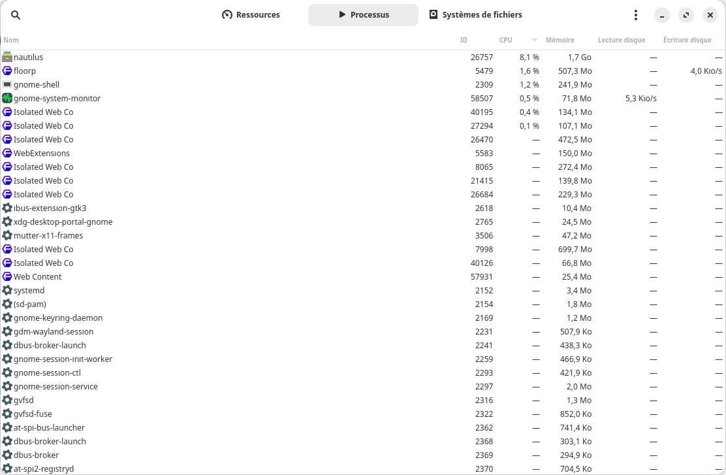Open the three-dot main menu
This screenshot has width=726, height=475.
pos(636,15)
